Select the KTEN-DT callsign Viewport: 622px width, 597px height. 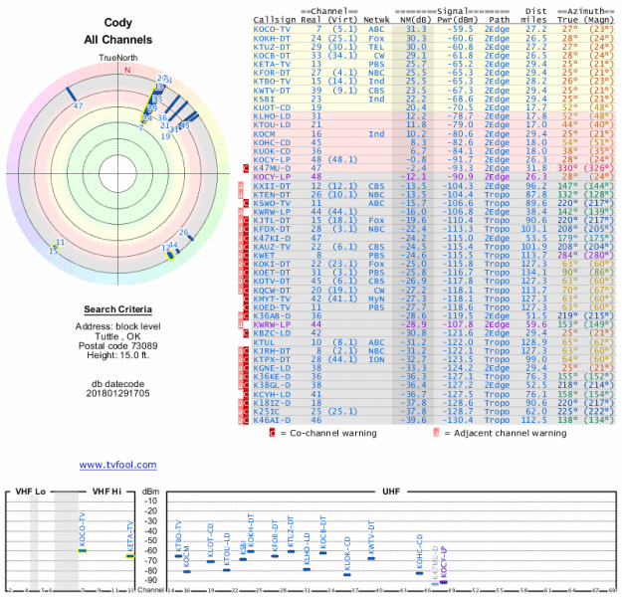pyautogui.click(x=272, y=195)
